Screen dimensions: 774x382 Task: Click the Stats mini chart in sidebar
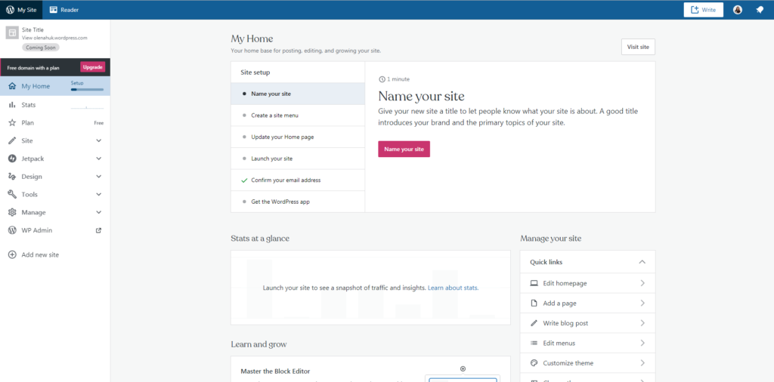pos(88,106)
